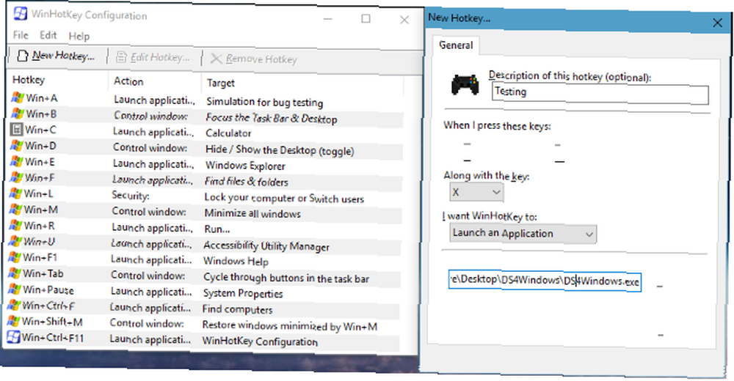Screen dimensions: 734x381
Task: Click the 'Win+Ctrl+F11' hotkey label
Action: pos(52,338)
